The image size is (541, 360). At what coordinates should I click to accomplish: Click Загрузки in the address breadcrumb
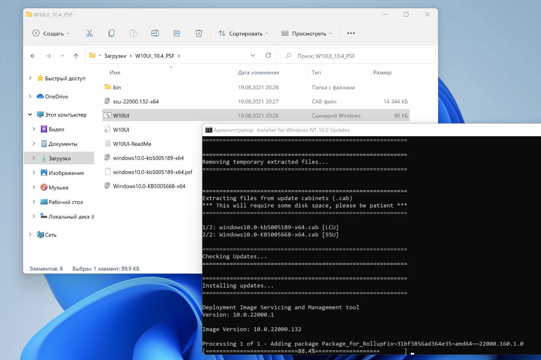(115, 56)
